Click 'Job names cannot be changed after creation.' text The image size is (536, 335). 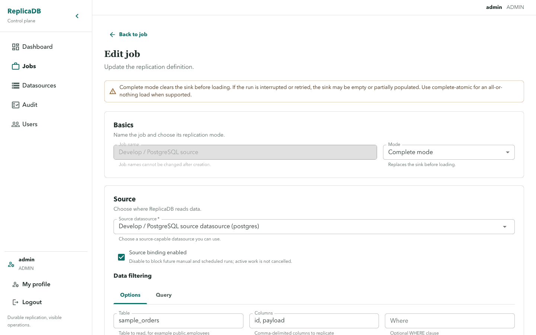(x=165, y=165)
